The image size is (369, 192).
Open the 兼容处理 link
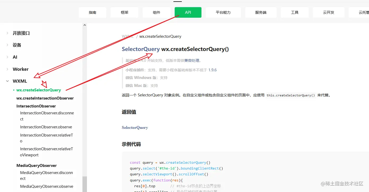tap(193, 60)
